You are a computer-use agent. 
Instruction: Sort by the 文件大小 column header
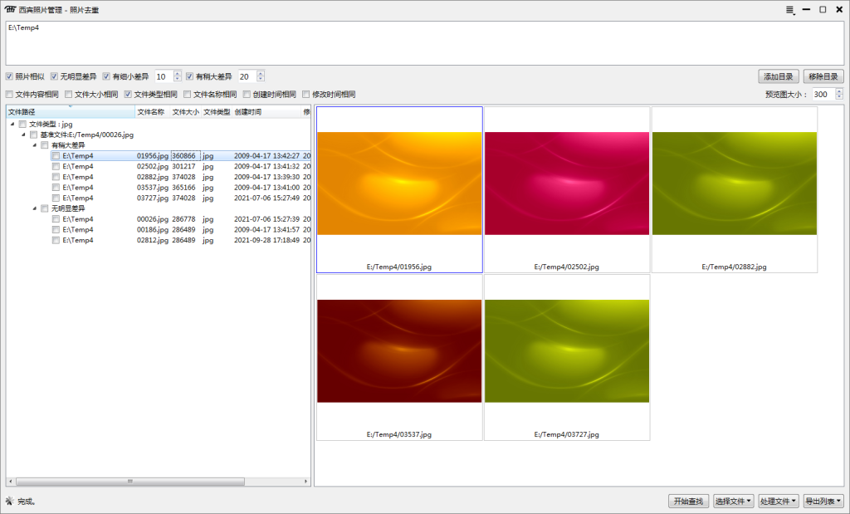tap(186, 112)
